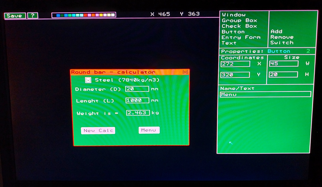Select Entry Form element type
The image size is (322, 187).
point(241,37)
